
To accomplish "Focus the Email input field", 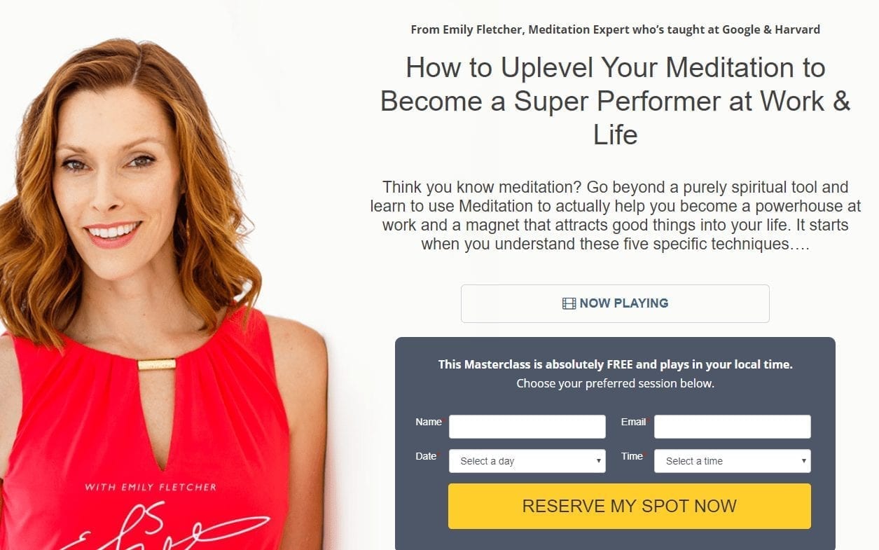I will coord(733,427).
